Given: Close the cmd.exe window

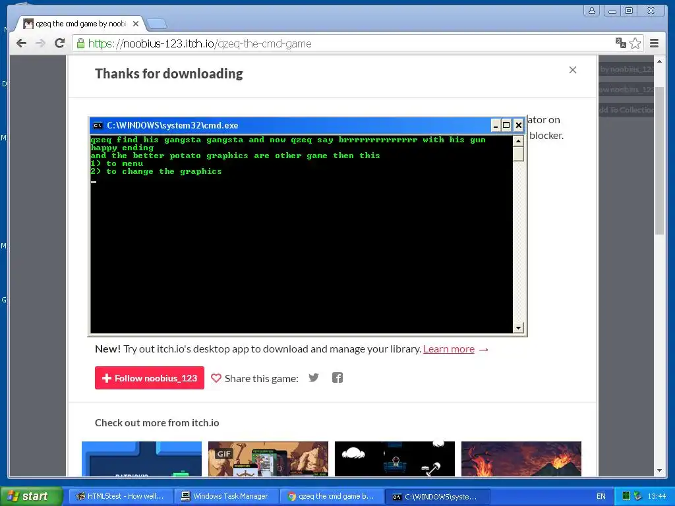Looking at the screenshot, I should [x=518, y=125].
